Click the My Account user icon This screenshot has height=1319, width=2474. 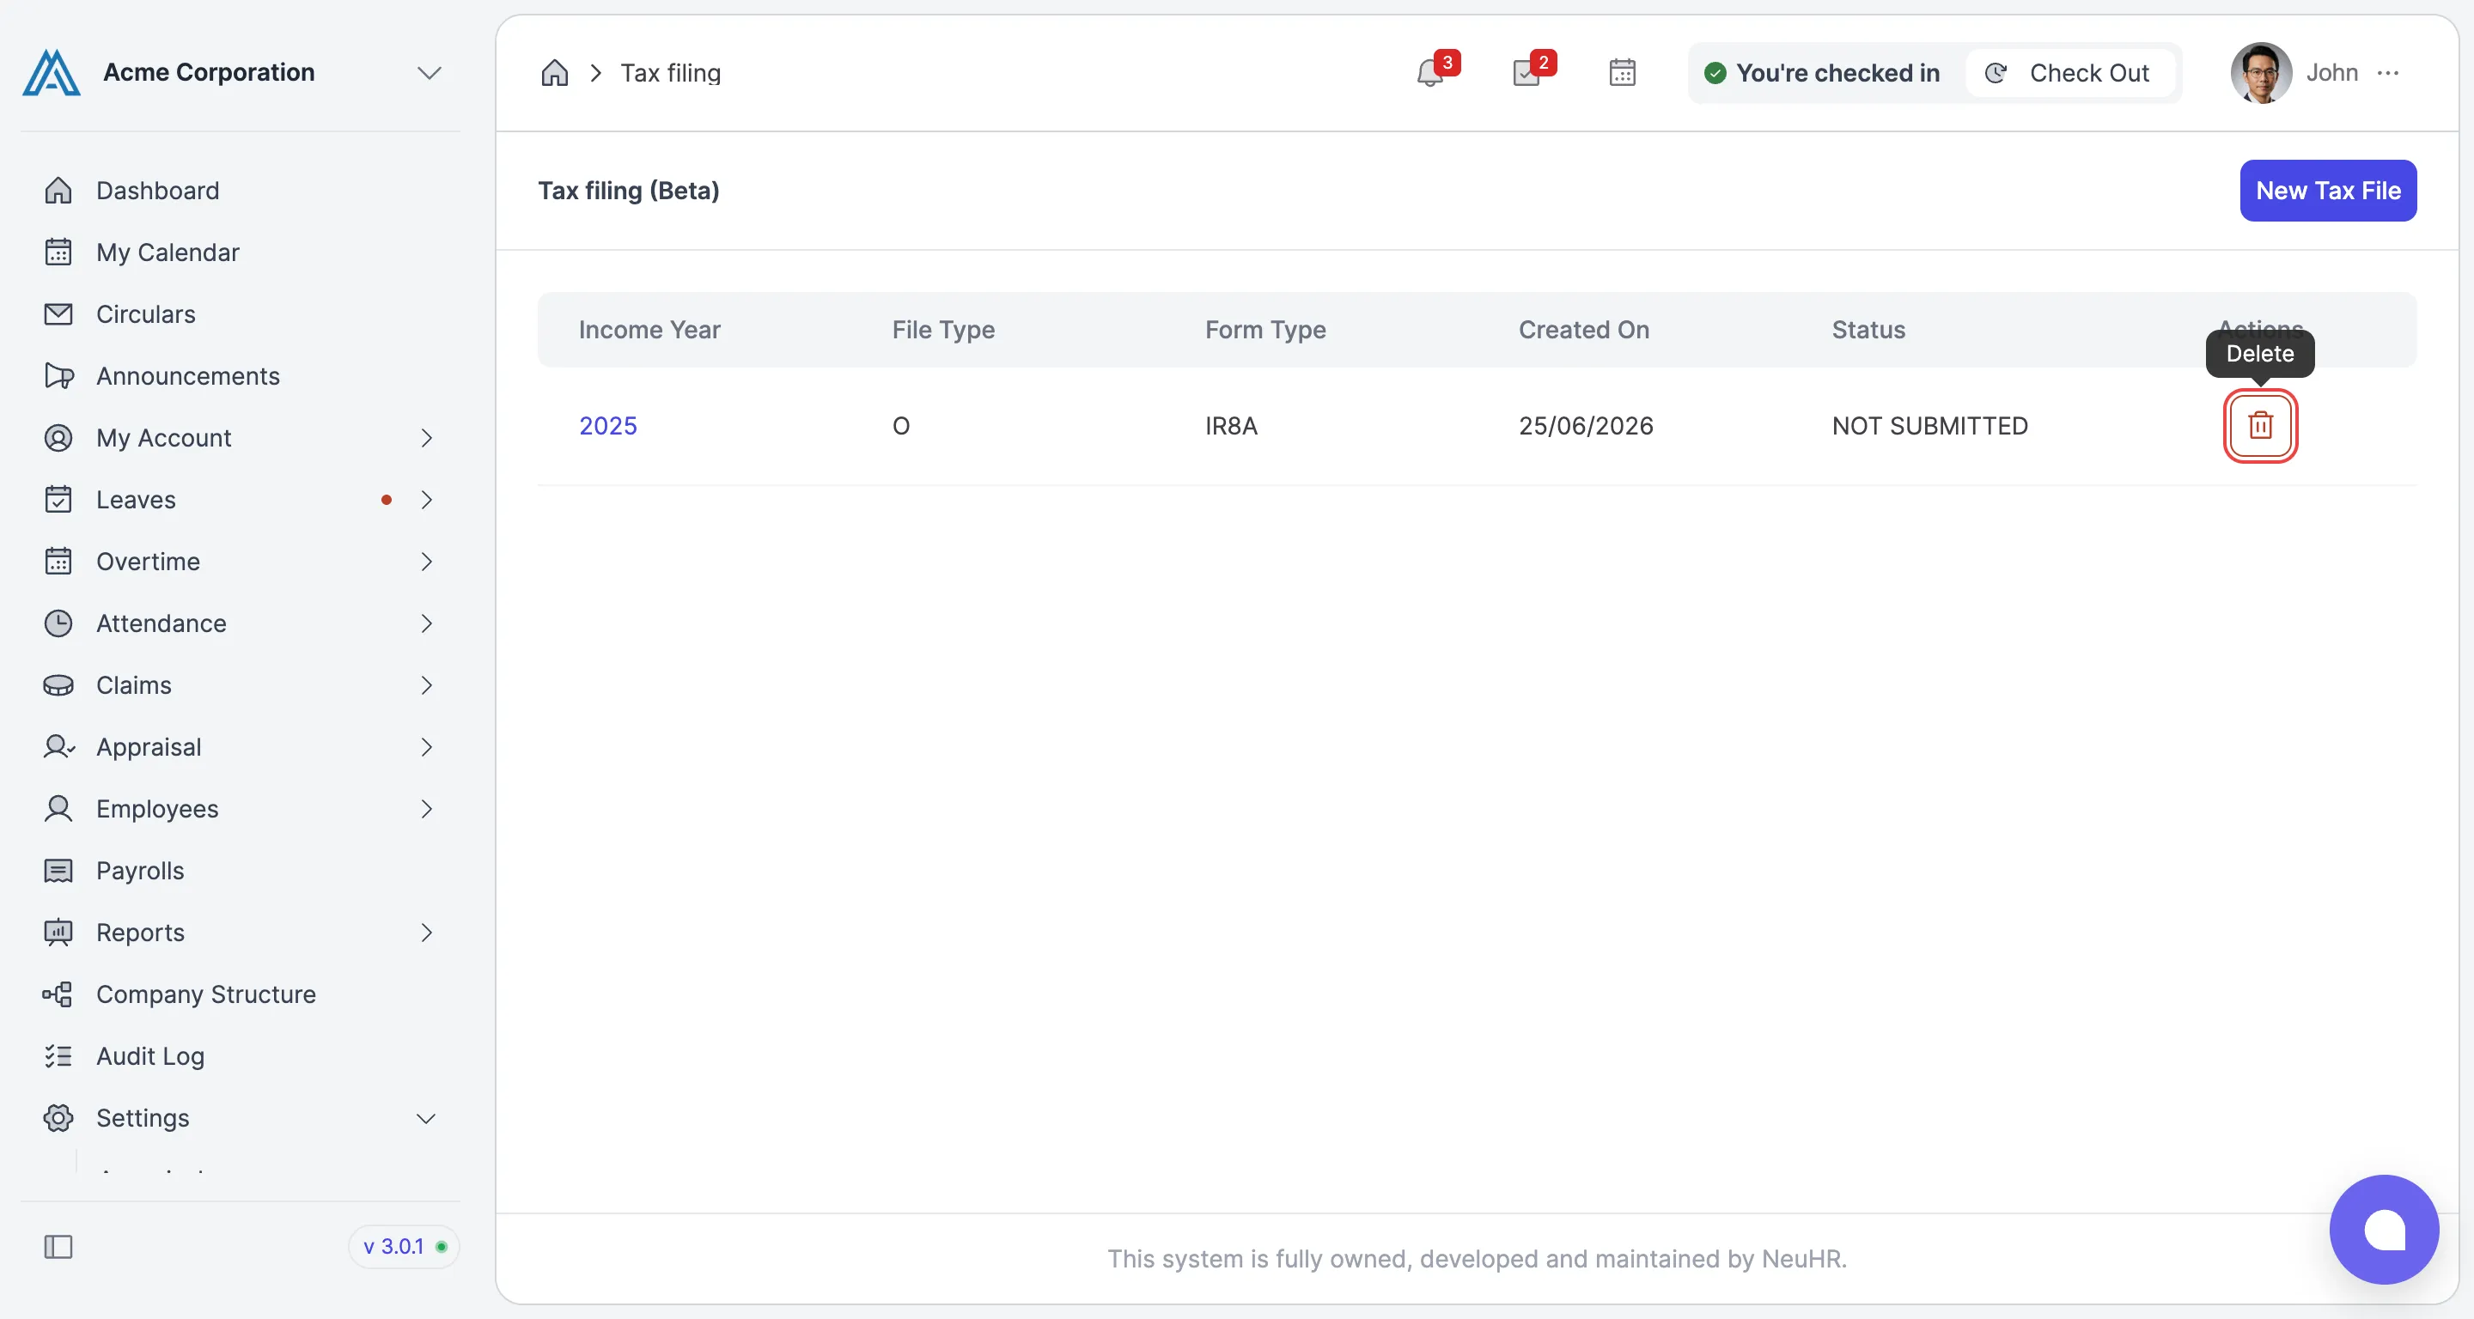click(x=58, y=438)
